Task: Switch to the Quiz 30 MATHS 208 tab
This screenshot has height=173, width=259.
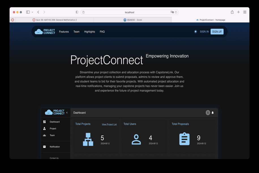Action: (54, 20)
